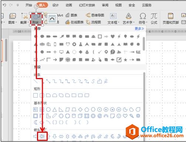Pick the check mark in recommended shapes' third row
The height and width of the screenshot is (142, 186).
pos(100,52)
